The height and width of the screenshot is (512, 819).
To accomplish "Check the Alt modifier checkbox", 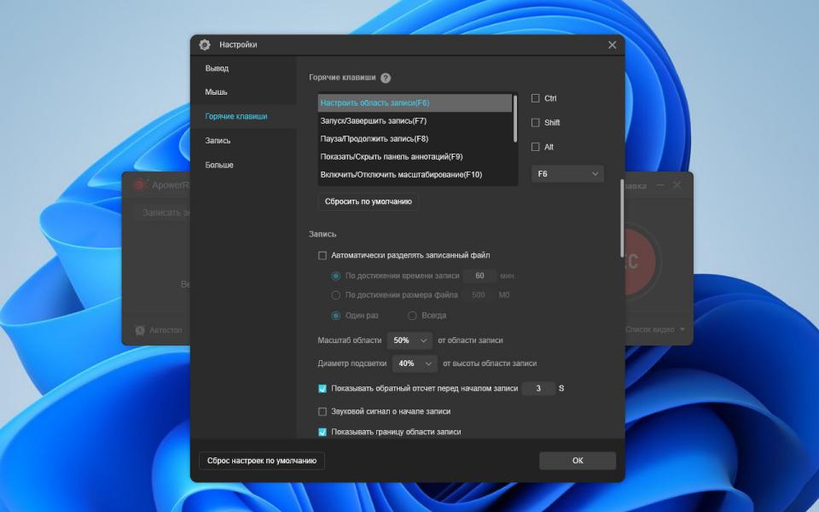I will [x=536, y=147].
